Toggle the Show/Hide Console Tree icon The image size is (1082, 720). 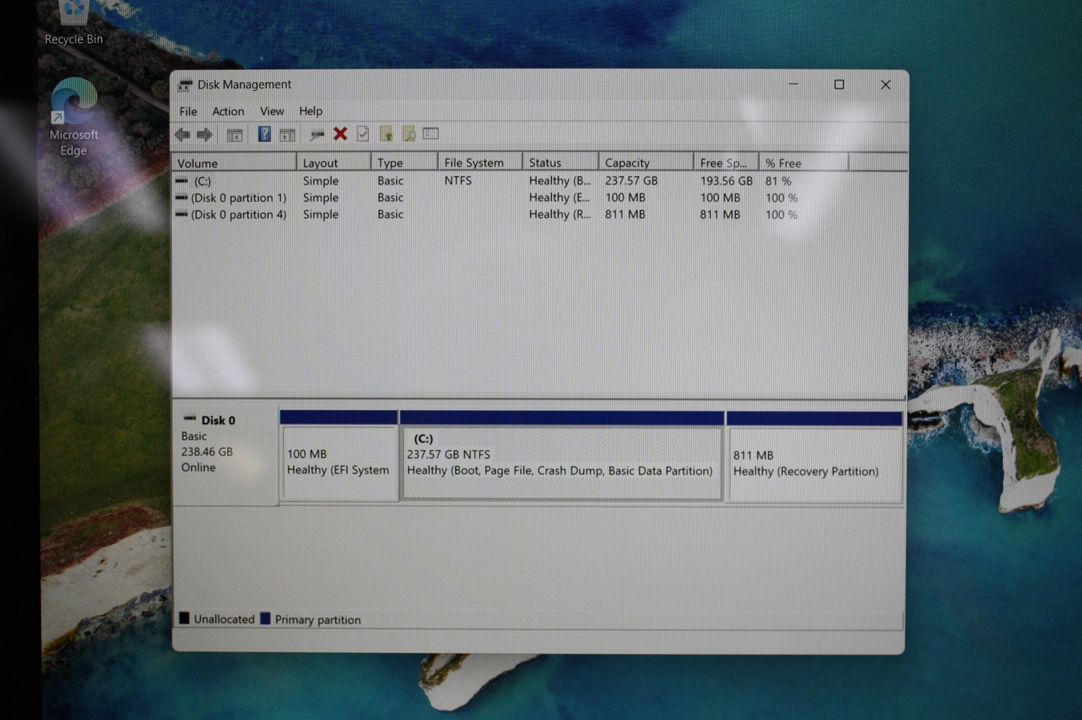click(234, 135)
